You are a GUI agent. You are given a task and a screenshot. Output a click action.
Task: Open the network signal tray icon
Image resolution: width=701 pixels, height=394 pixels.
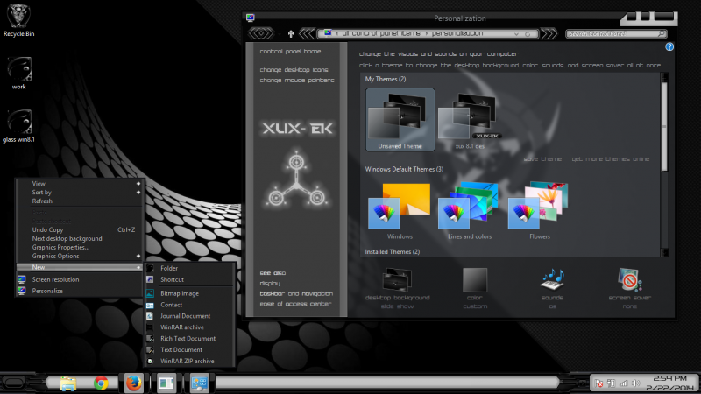point(624,383)
